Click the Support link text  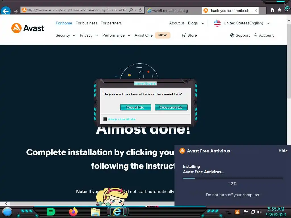(x=243, y=35)
